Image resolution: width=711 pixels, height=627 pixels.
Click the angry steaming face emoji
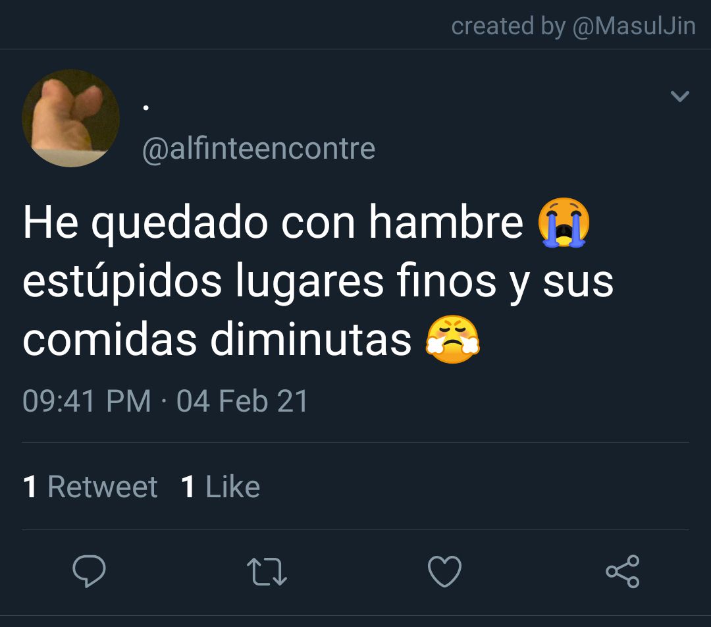[x=452, y=339]
